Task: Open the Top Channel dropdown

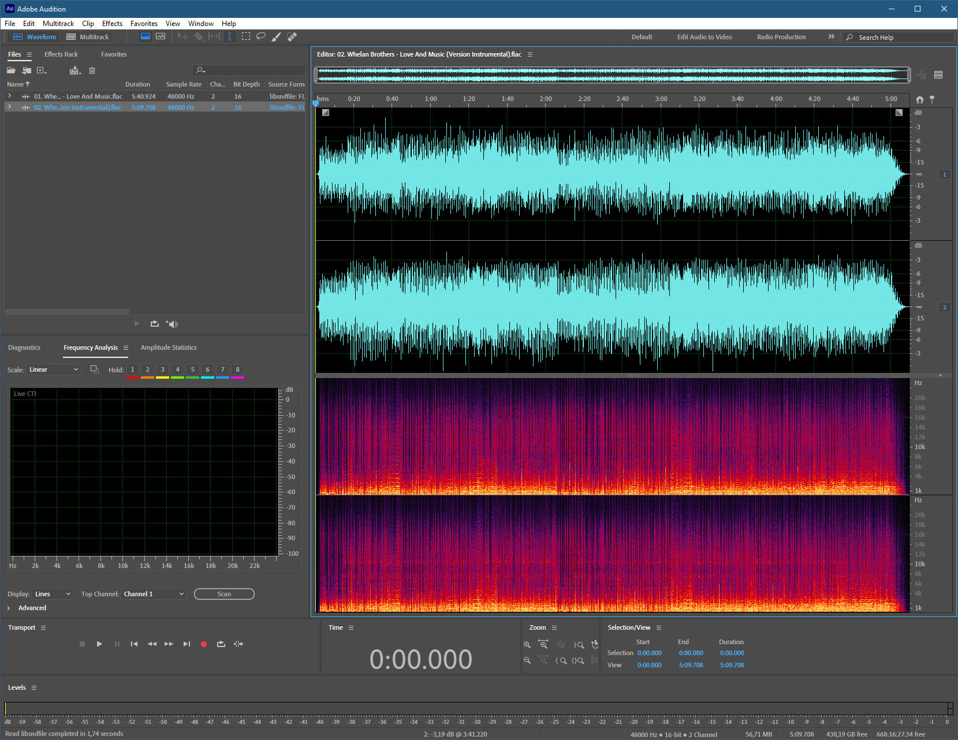Action: point(154,594)
